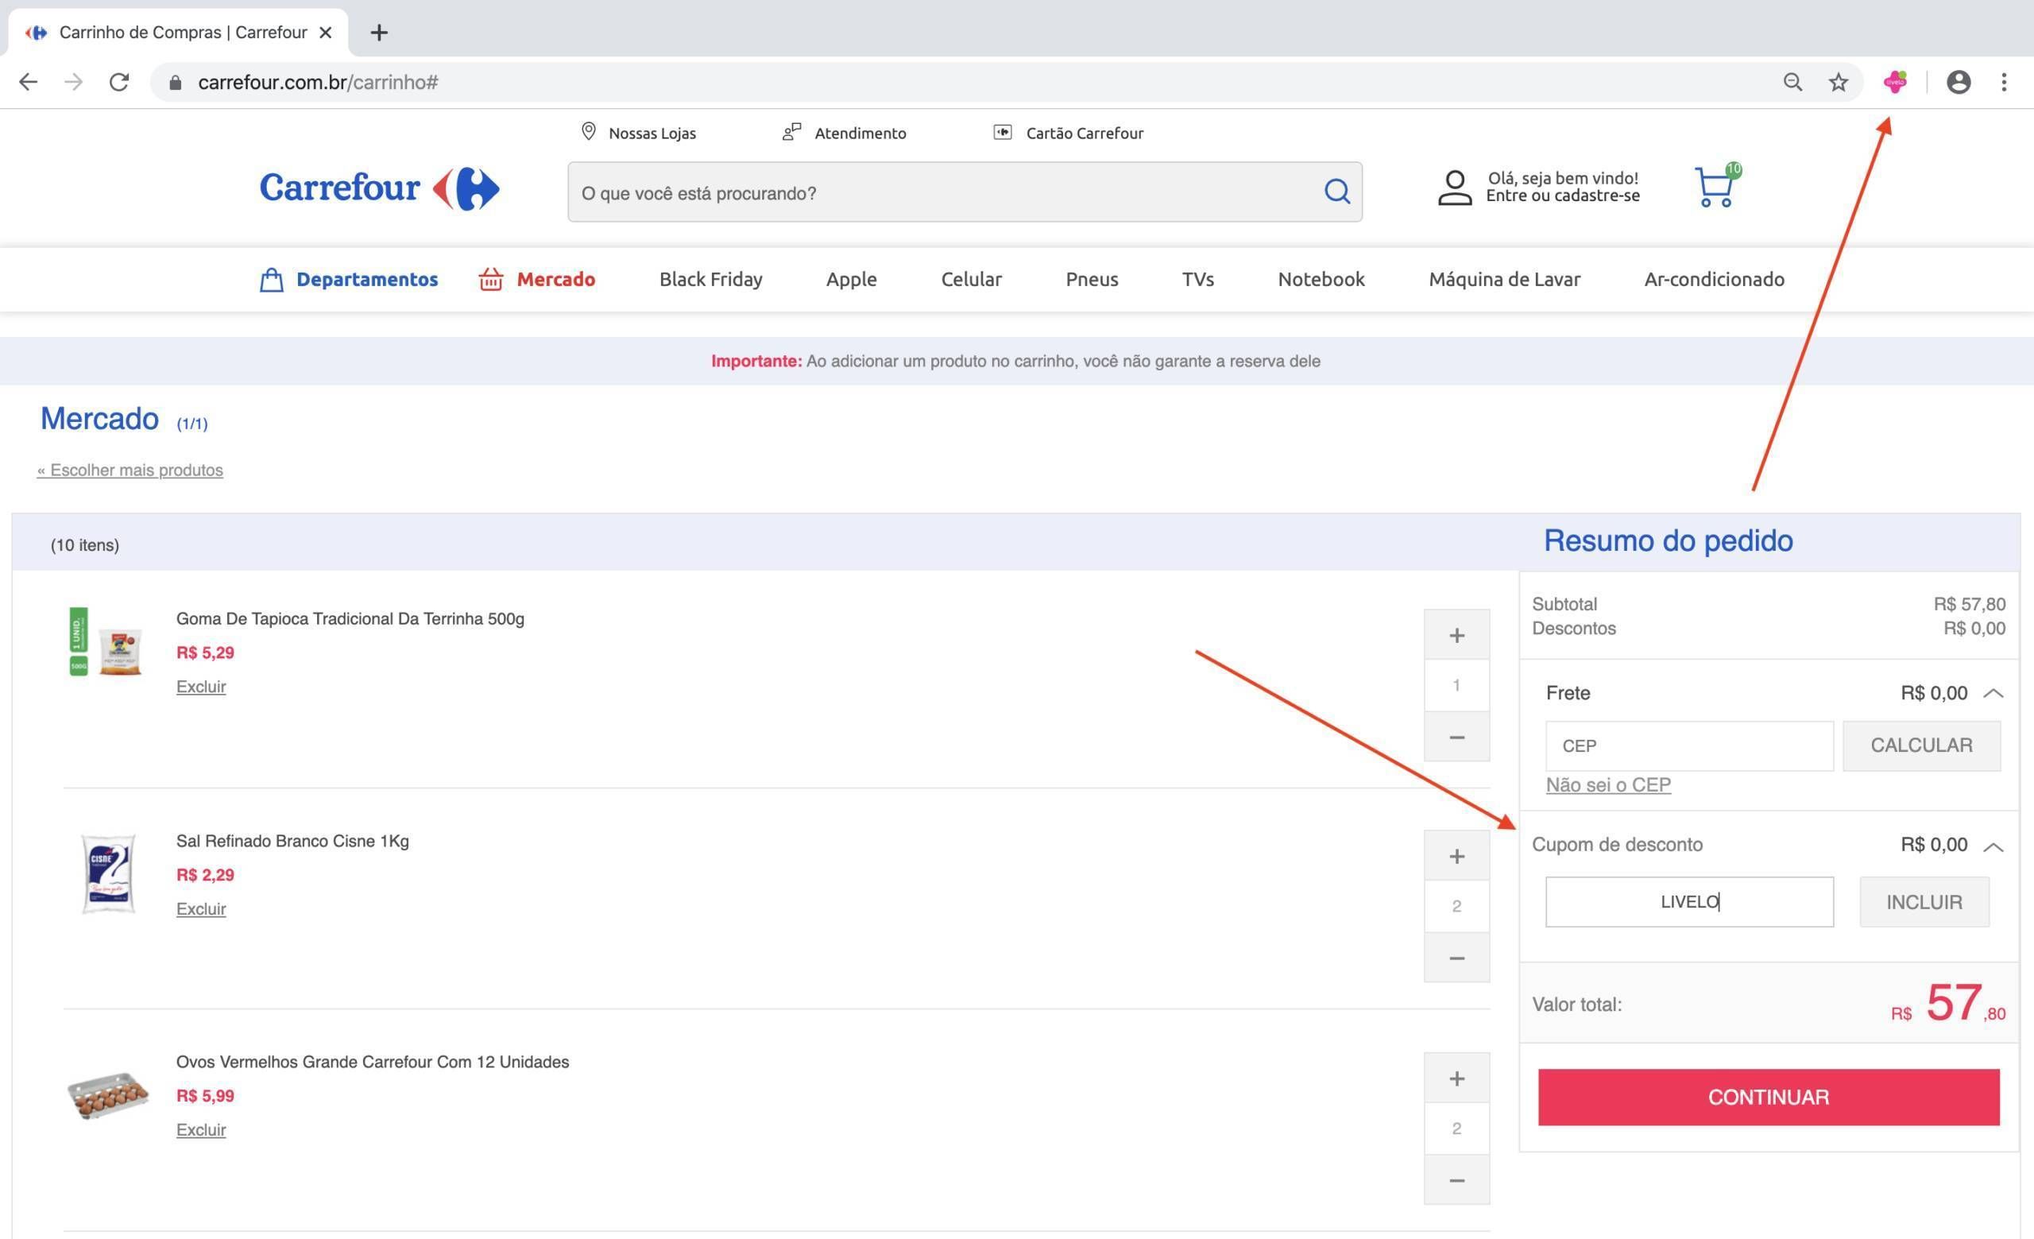
Task: Click the user account icon
Action: (x=1455, y=188)
